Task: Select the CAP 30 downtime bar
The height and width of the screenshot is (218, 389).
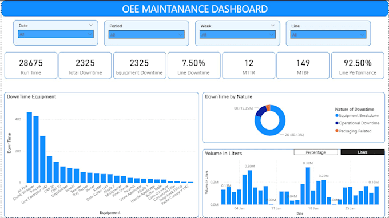Action: pos(56,172)
